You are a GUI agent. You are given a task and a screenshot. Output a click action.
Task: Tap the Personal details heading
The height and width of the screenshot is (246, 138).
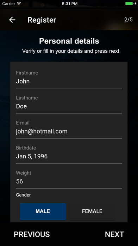pos(69,41)
